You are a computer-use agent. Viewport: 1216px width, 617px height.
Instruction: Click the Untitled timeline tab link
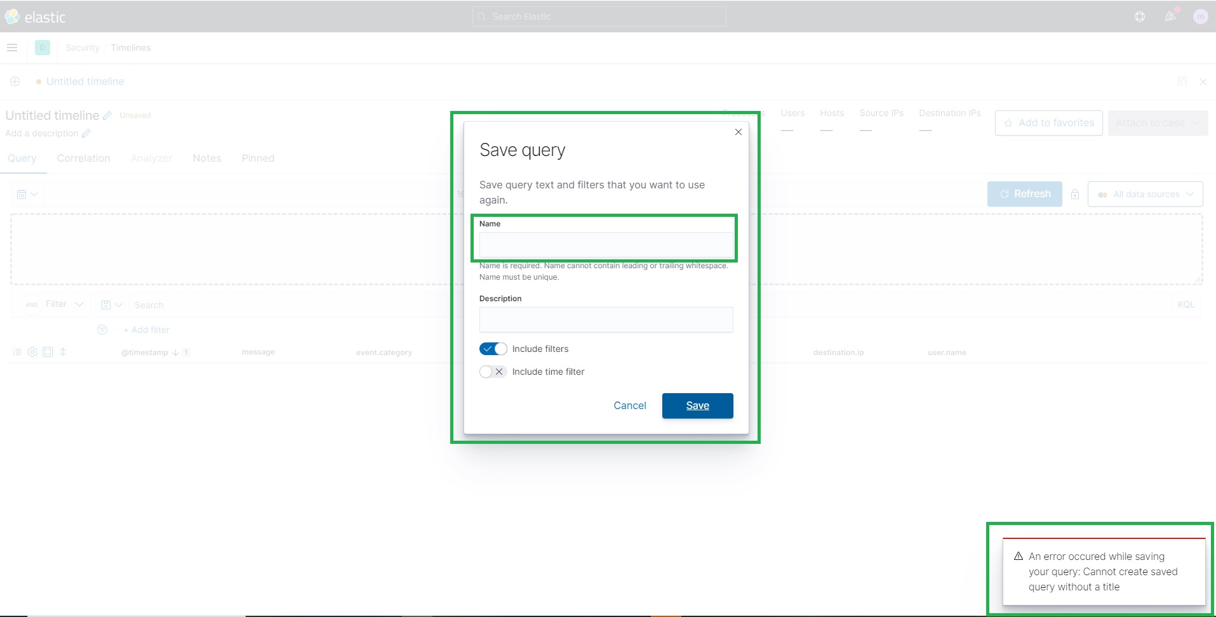click(x=85, y=81)
